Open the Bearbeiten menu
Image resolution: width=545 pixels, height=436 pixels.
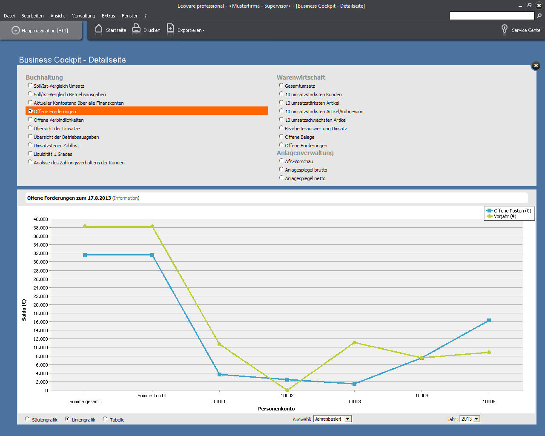[32, 16]
